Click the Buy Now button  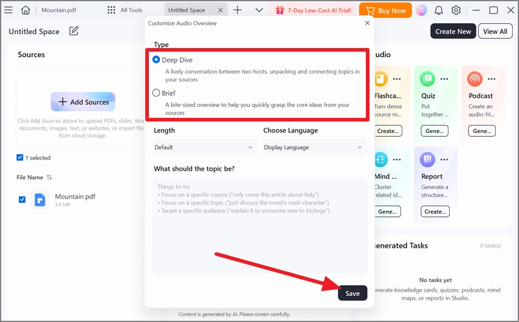385,10
